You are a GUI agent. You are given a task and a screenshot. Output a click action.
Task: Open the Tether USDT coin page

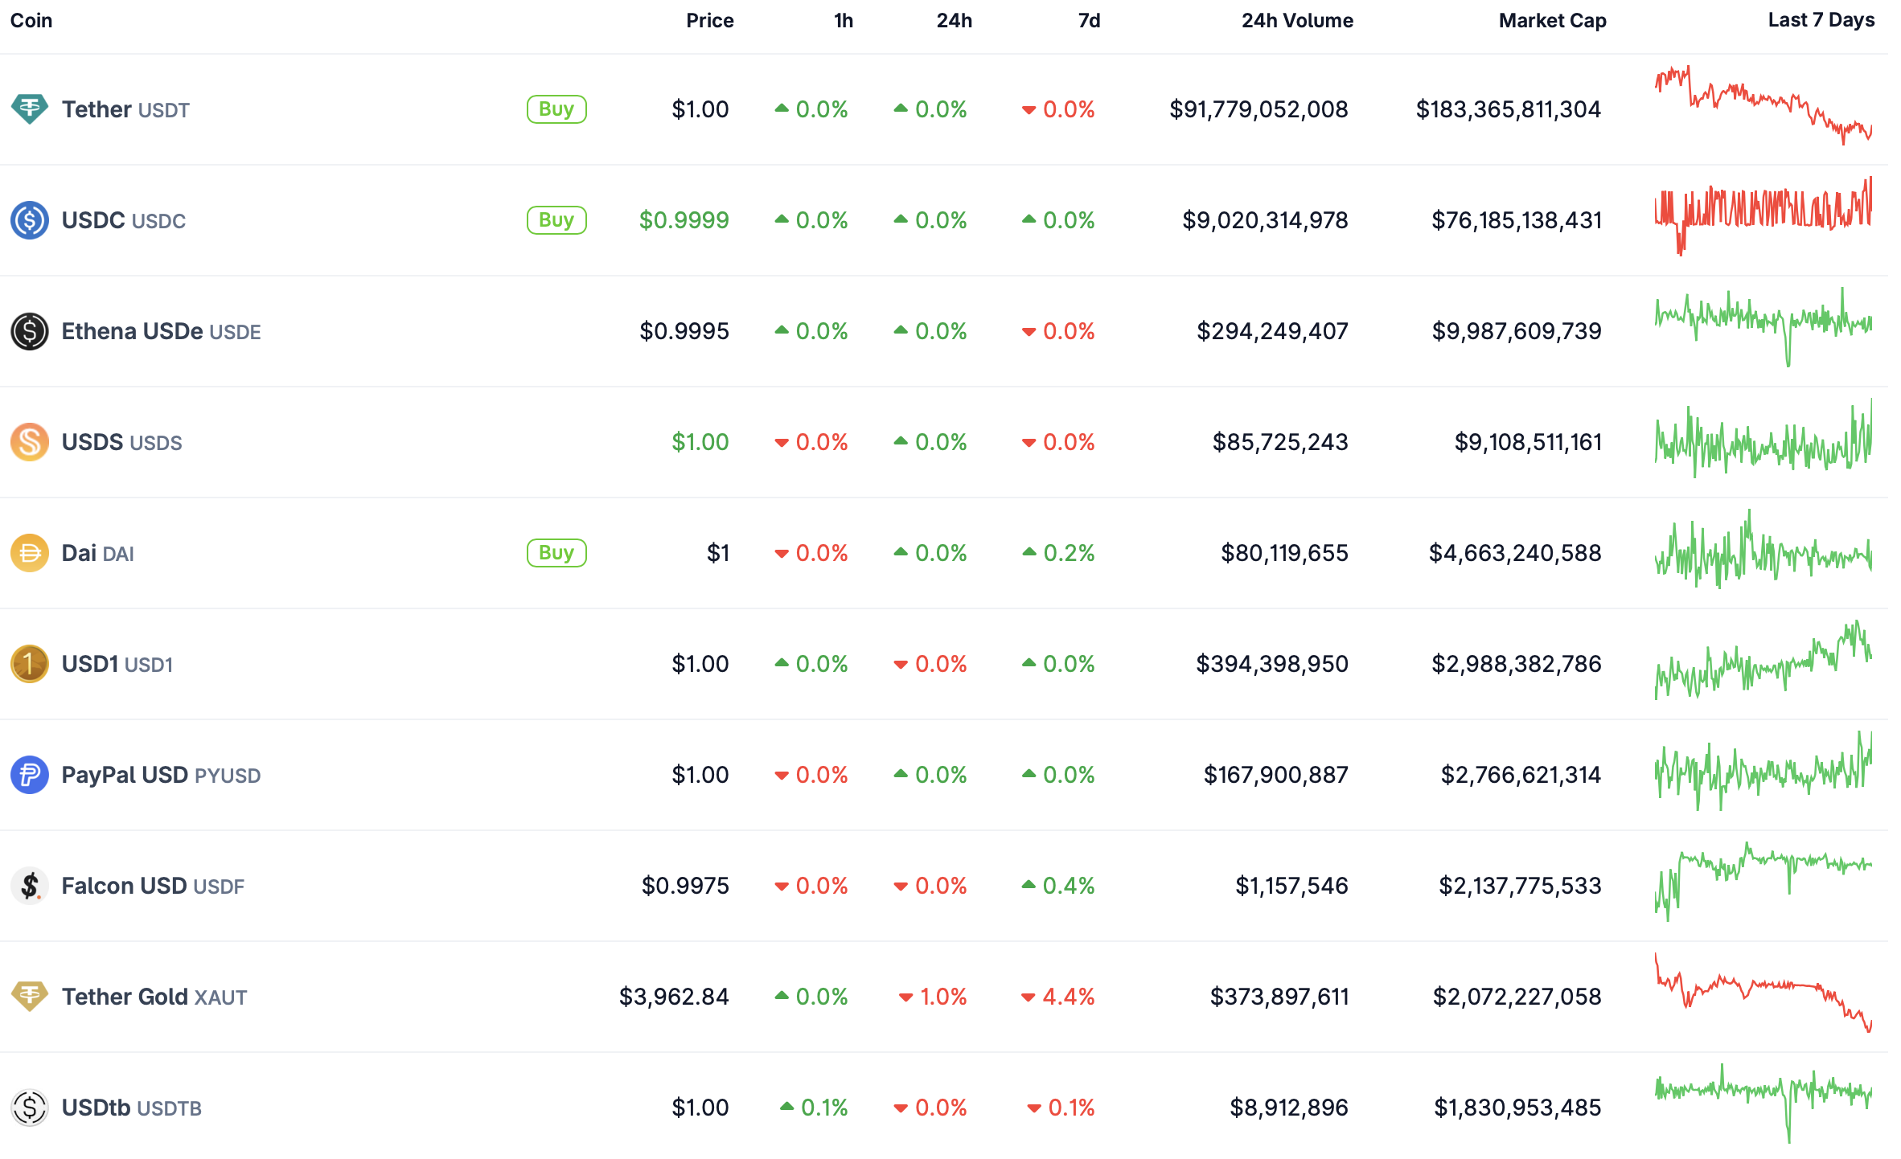(x=96, y=109)
